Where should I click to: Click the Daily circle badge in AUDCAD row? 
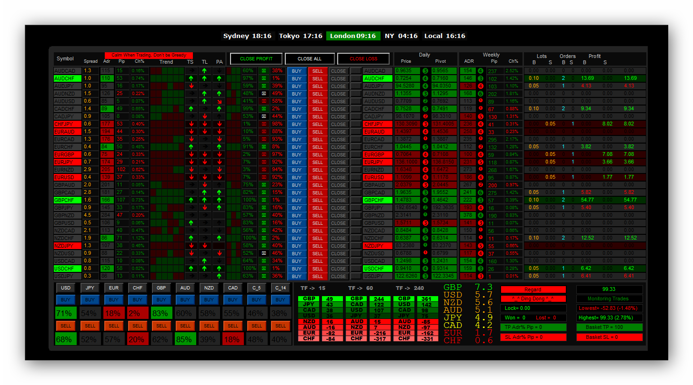click(x=425, y=71)
